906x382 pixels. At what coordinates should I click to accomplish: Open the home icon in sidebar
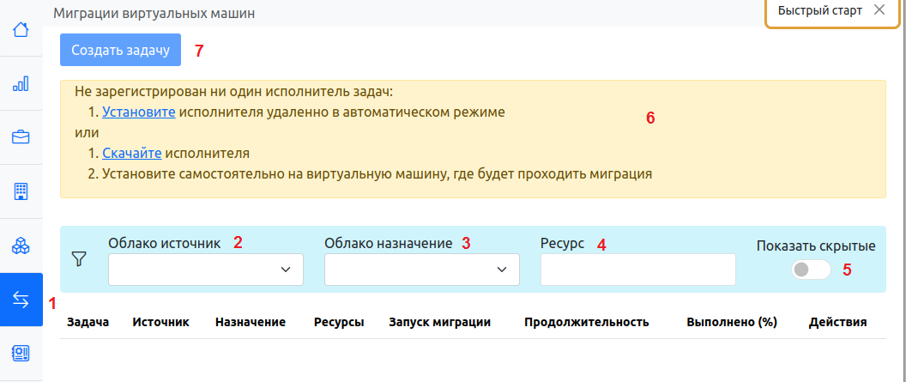(21, 30)
